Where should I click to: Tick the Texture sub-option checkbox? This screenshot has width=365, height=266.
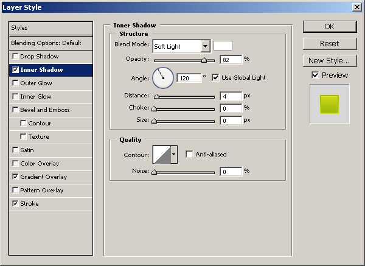23,136
